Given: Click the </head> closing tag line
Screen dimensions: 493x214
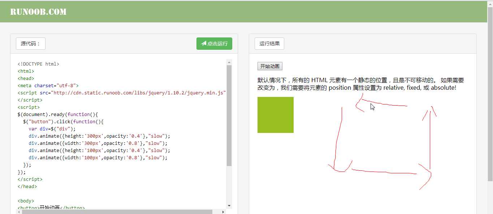Looking at the screenshot, I should [x=27, y=187].
